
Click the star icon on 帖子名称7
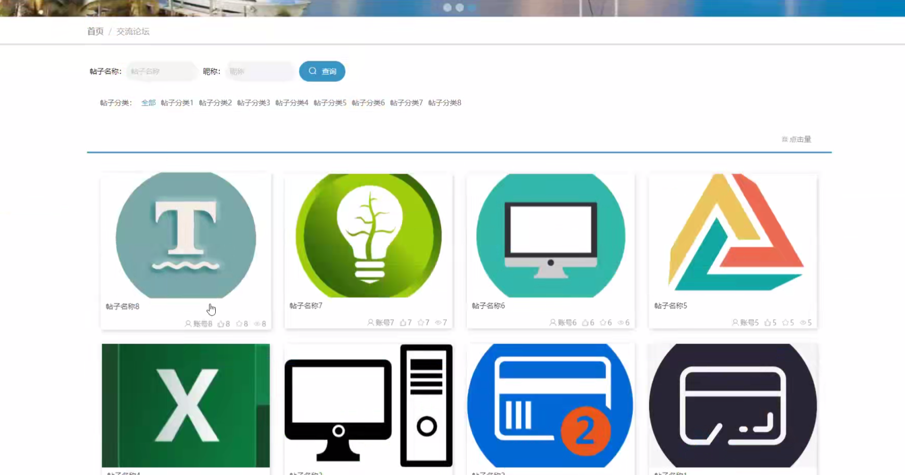coord(421,322)
